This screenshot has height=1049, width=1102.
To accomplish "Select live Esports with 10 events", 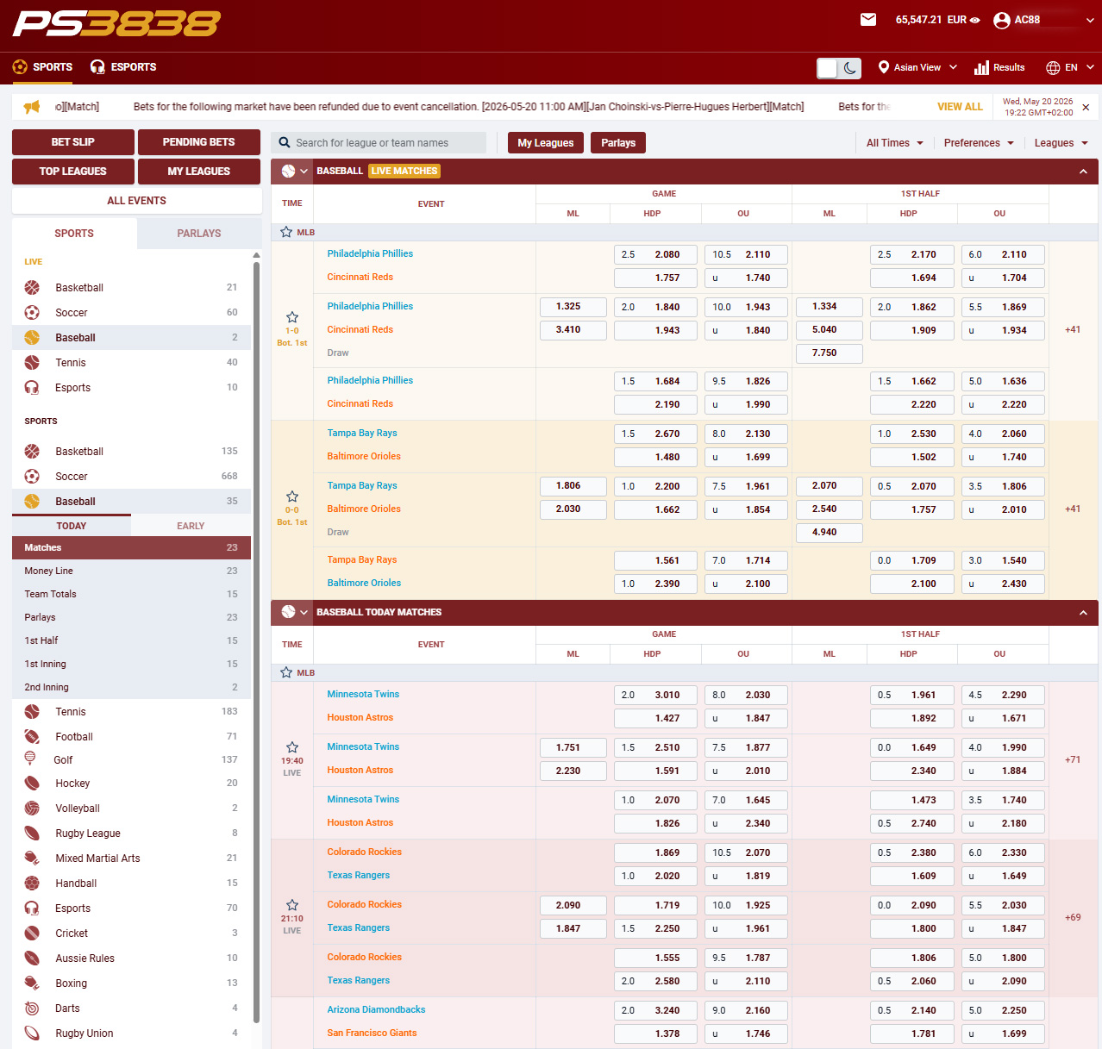I will point(131,388).
